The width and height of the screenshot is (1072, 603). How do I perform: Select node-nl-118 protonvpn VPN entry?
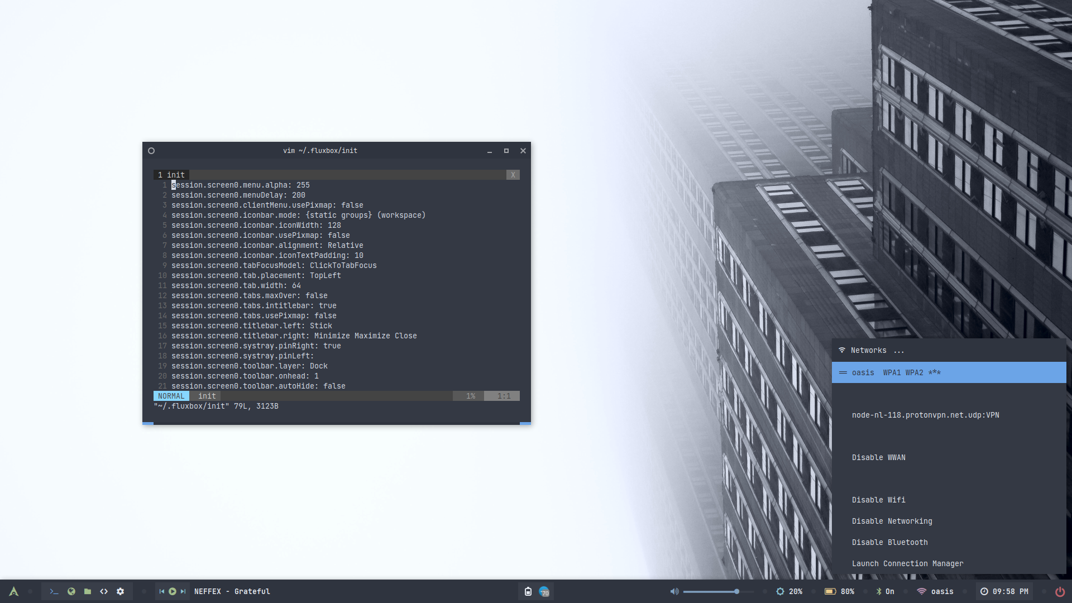tap(925, 415)
